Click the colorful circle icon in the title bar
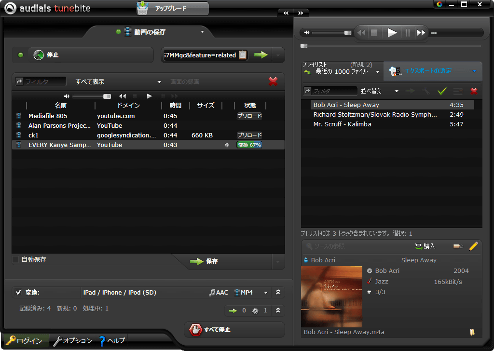This screenshot has height=351, width=494. pos(439,4)
